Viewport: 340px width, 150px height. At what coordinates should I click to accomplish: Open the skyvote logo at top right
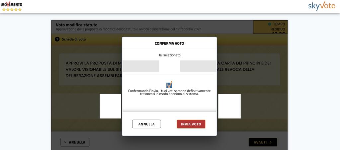tap(321, 6)
